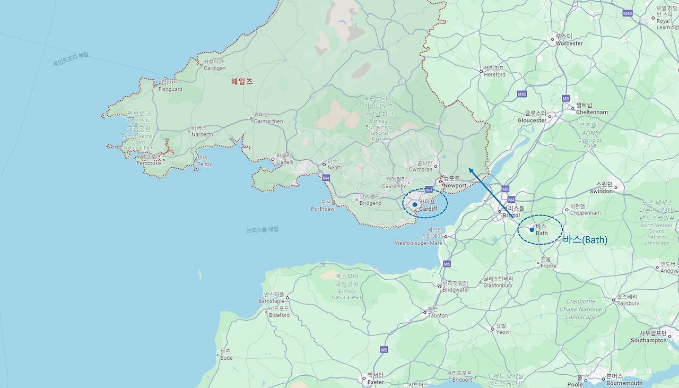
Task: Click the blue dot marking Bath
Action: [532, 230]
